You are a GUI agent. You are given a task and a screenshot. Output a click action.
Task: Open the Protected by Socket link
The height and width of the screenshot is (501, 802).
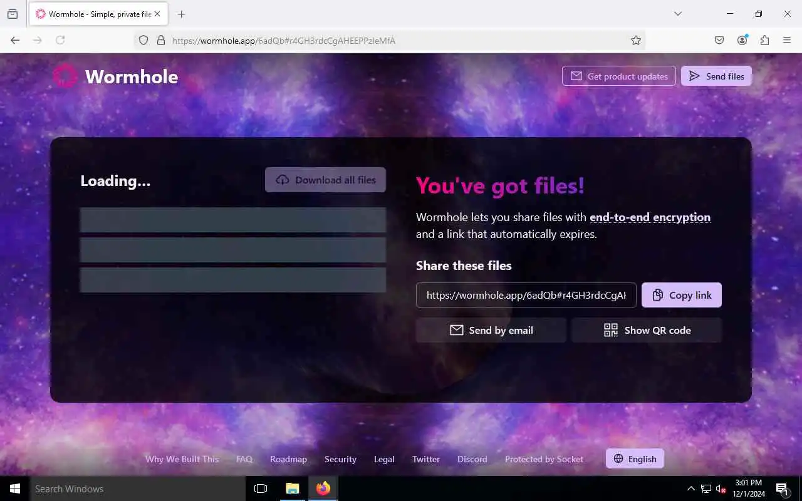click(x=544, y=459)
